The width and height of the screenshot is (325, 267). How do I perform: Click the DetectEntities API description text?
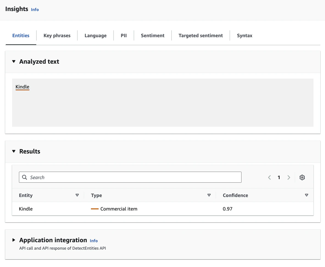point(63,248)
